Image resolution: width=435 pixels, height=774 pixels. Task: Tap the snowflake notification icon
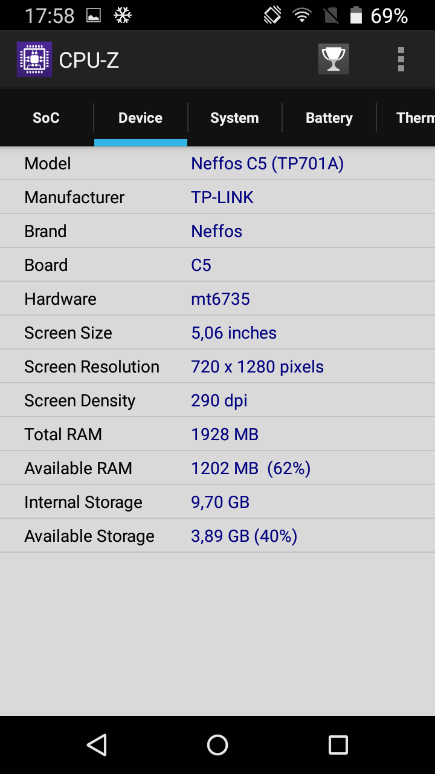(123, 15)
